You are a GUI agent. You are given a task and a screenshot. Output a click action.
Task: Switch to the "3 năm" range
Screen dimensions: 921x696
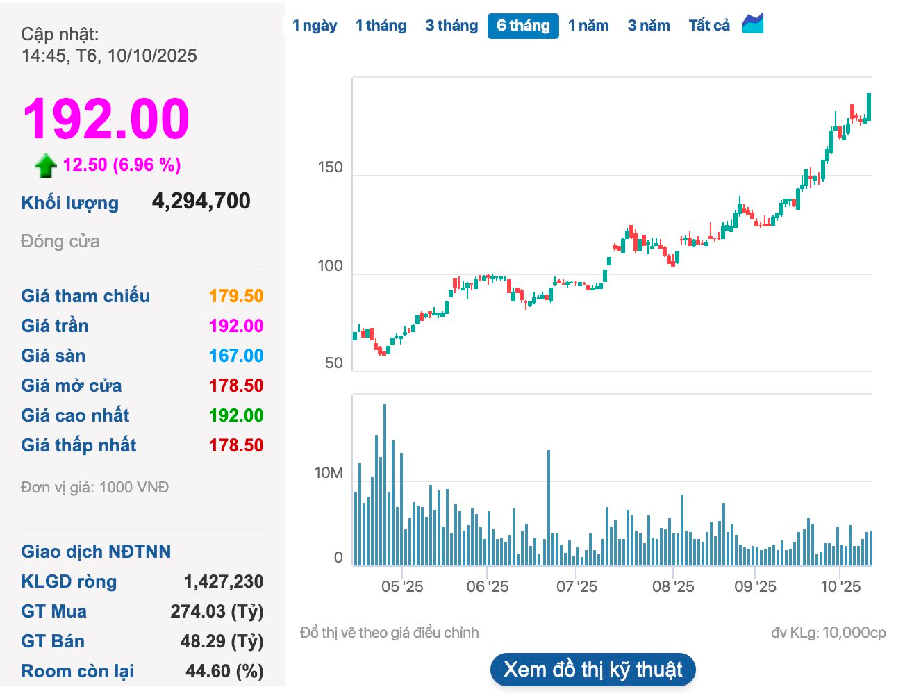coord(648,25)
